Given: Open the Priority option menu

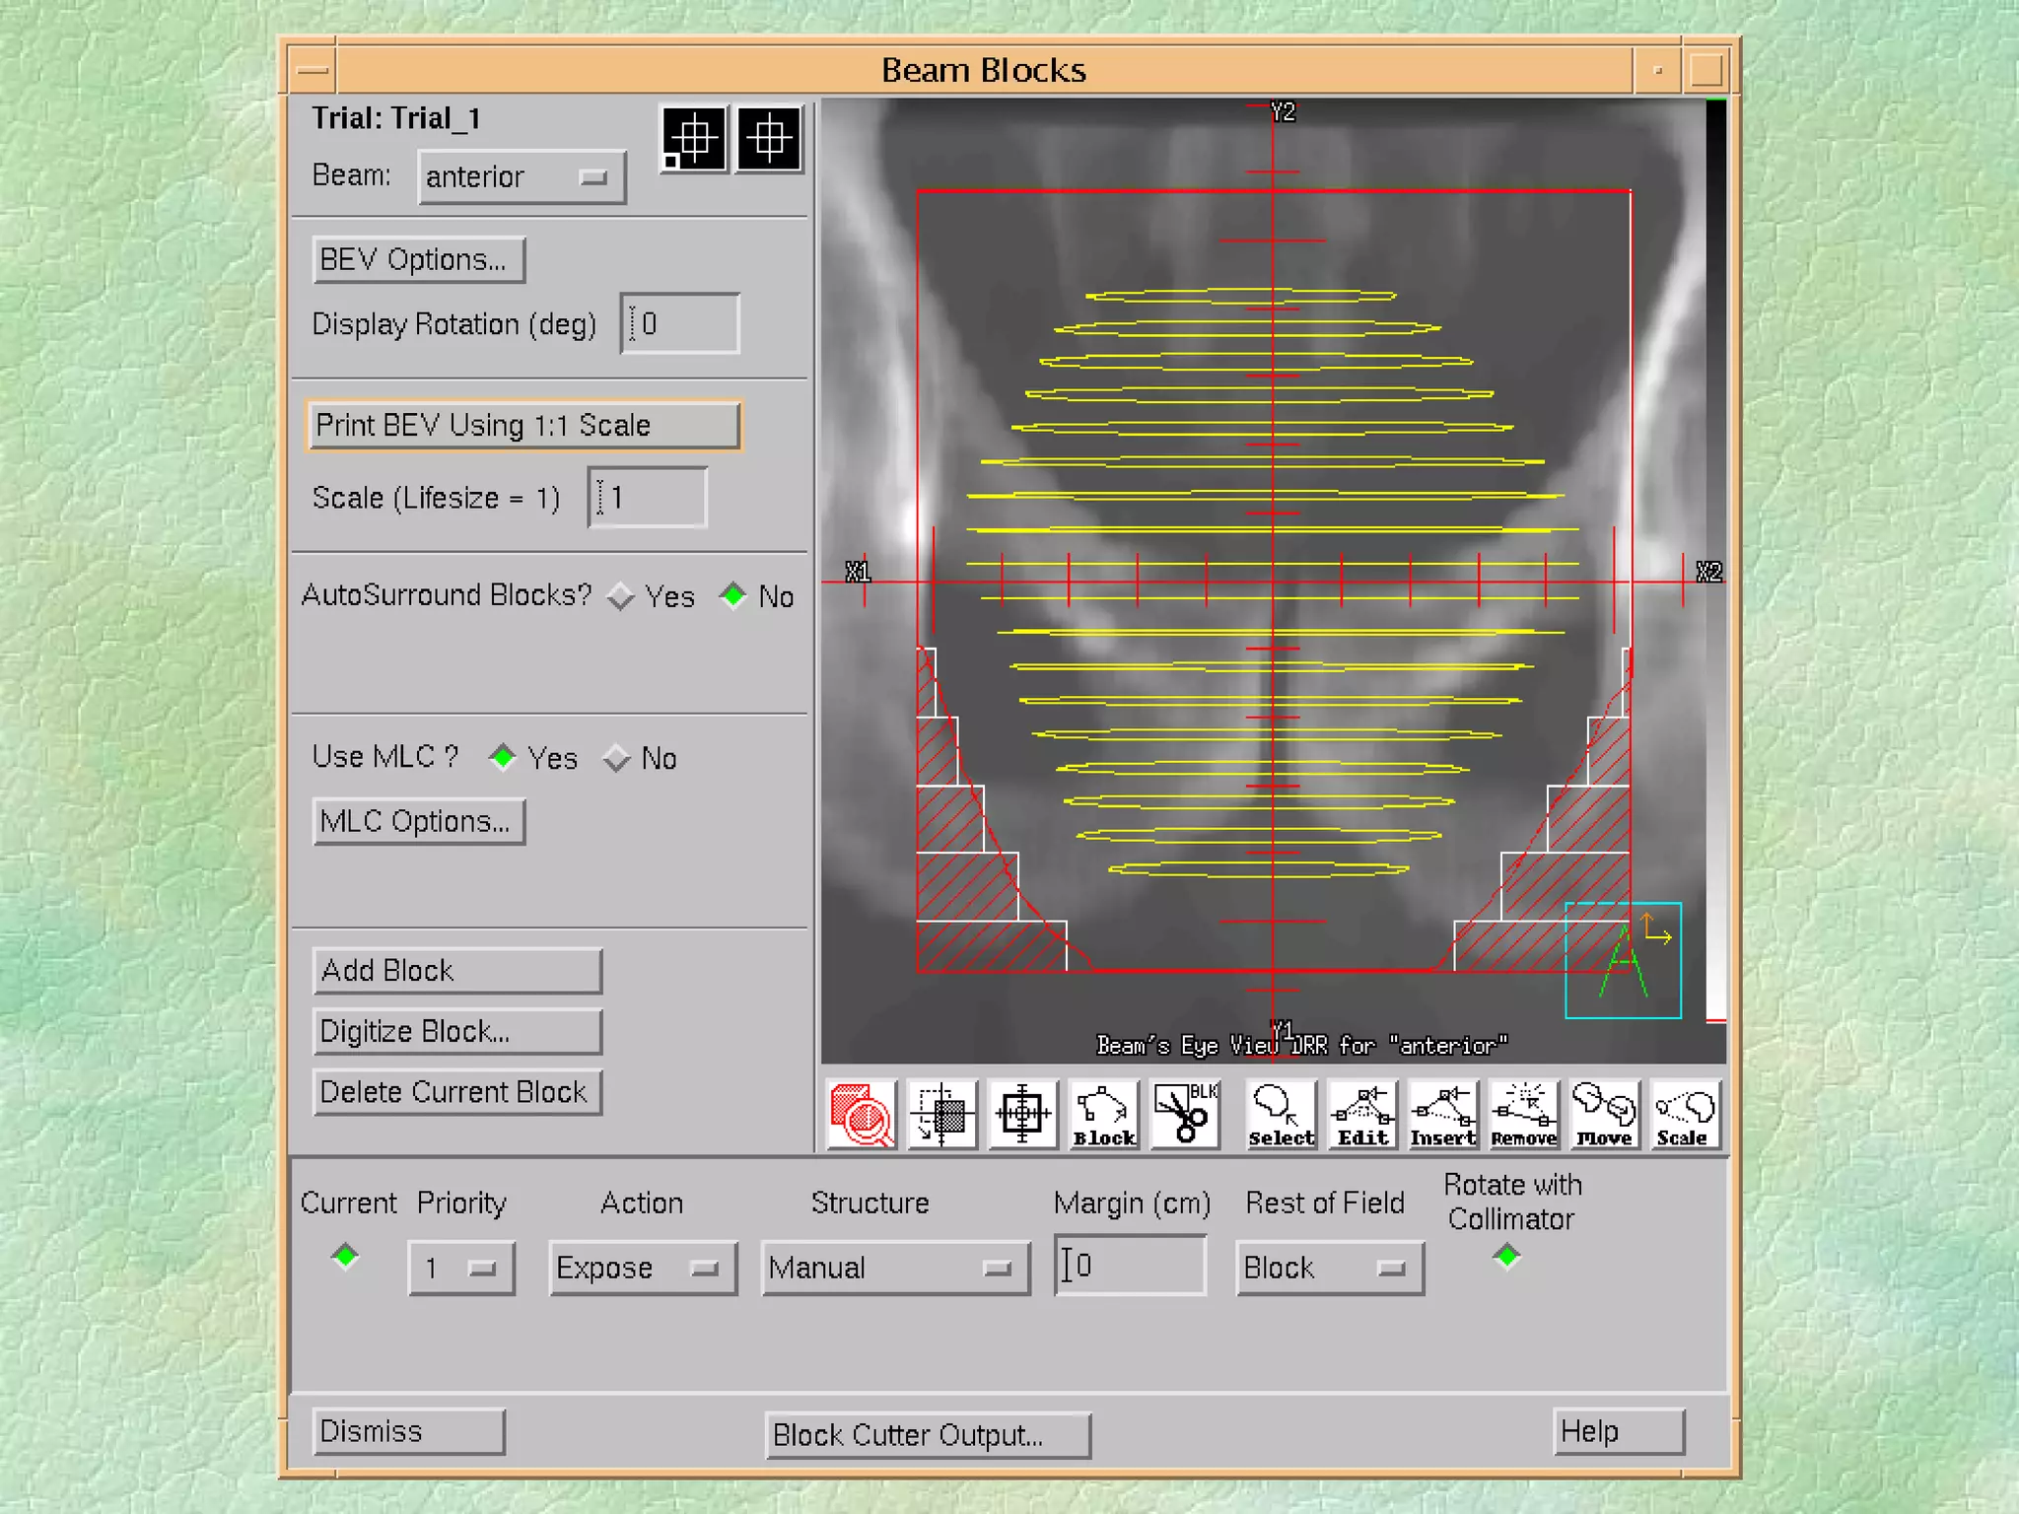Looking at the screenshot, I should point(461,1268).
